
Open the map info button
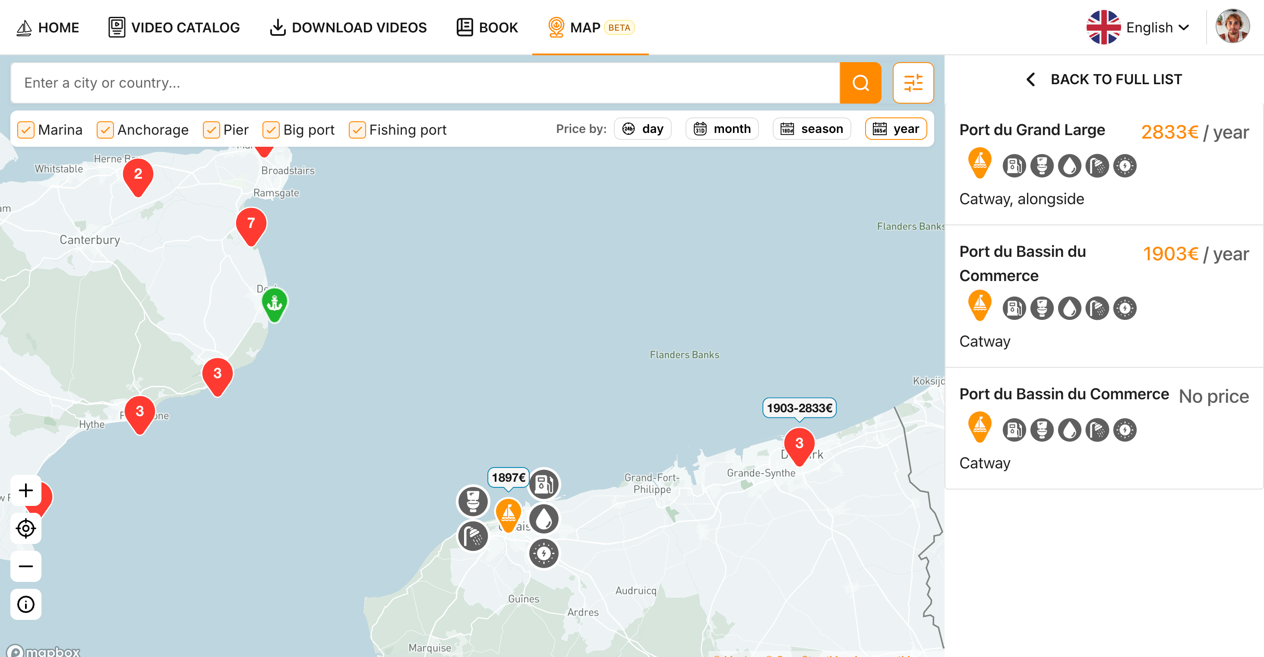point(25,604)
